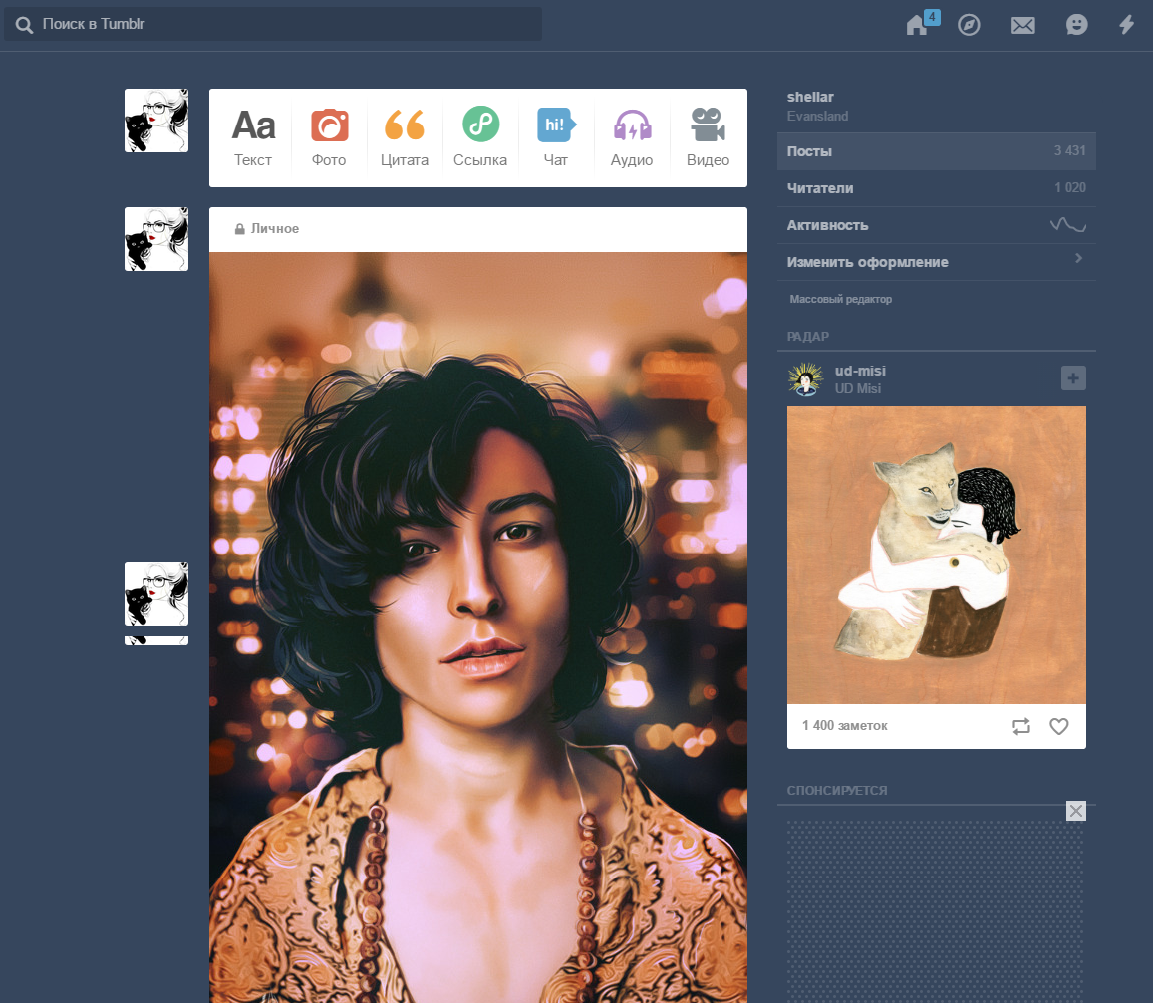Like the ud-misi radar post
The width and height of the screenshot is (1153, 1003).
(x=1059, y=727)
